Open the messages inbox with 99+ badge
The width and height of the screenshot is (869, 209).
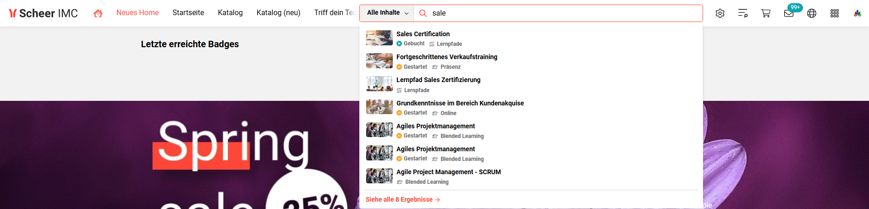[789, 13]
